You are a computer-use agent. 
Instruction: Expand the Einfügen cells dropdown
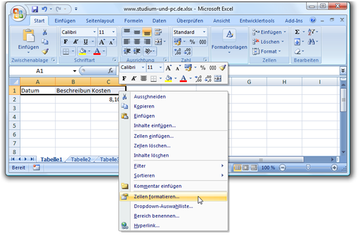pos(285,32)
